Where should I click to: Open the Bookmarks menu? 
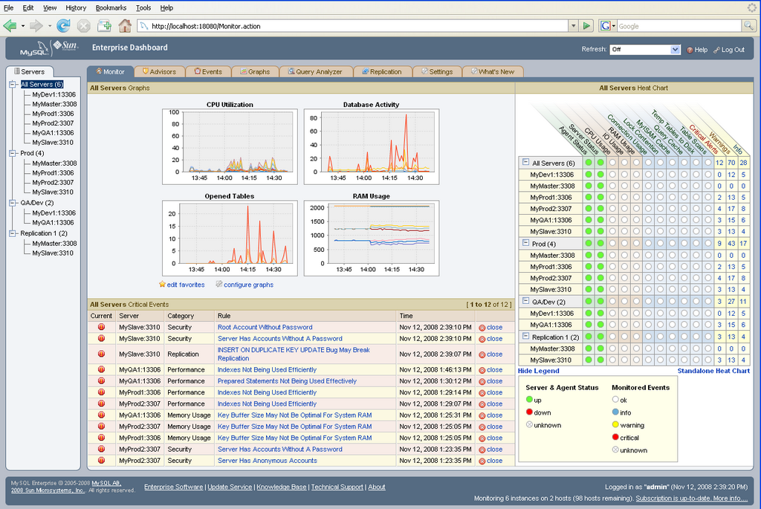111,7
